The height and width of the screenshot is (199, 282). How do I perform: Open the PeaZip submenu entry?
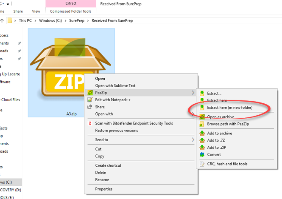tap(141, 93)
